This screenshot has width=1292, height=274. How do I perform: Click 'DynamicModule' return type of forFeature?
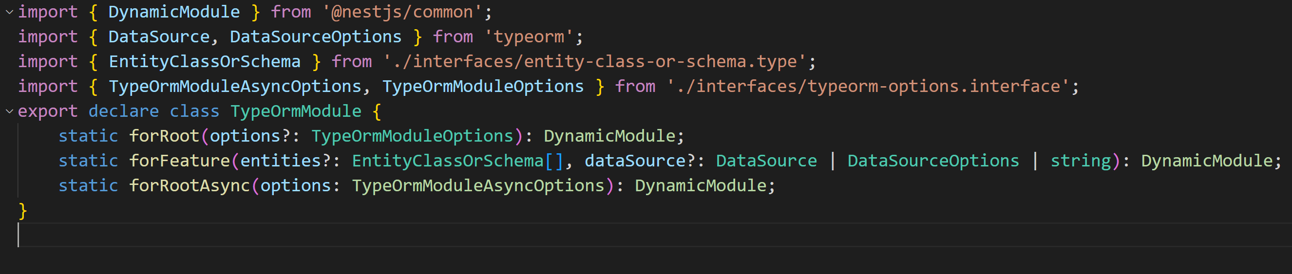pos(1207,161)
